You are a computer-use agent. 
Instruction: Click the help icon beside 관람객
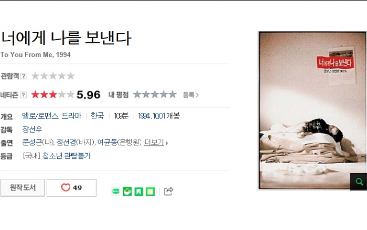point(23,76)
